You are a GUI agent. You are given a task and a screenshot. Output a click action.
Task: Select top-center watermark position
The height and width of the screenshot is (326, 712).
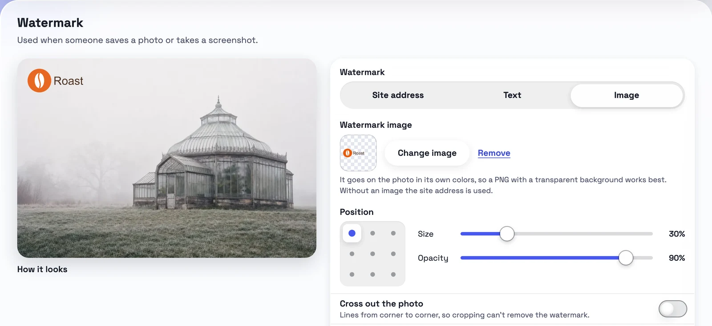coord(372,233)
